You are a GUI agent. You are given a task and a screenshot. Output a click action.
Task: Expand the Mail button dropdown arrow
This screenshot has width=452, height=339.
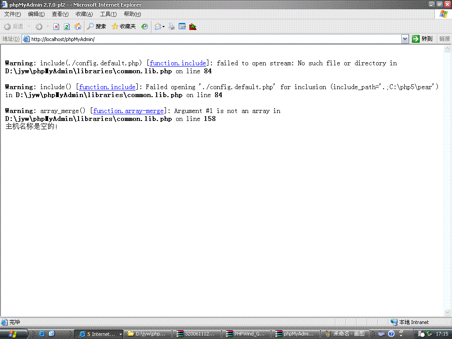coord(163,26)
